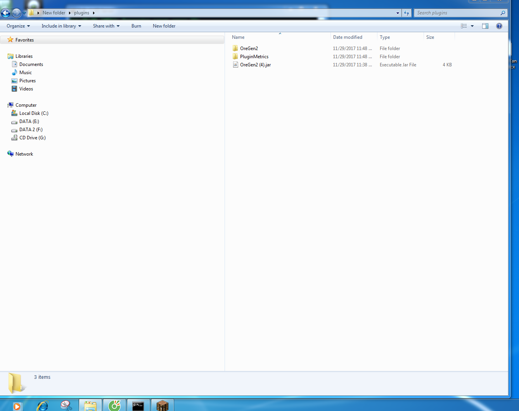Screen dimensions: 519x411
Task: Toggle the preview pane
Action: pos(485,26)
